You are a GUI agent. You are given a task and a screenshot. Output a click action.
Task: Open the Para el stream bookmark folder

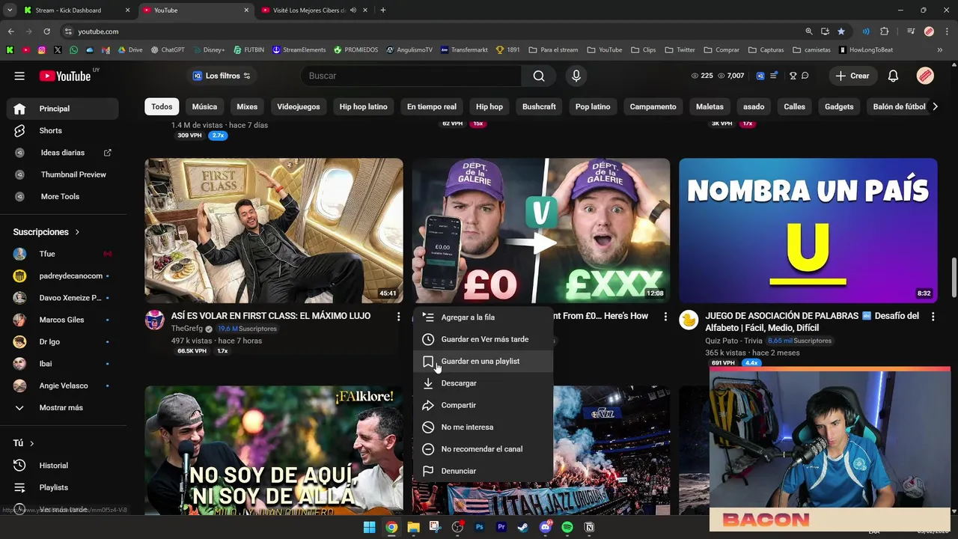click(x=553, y=50)
